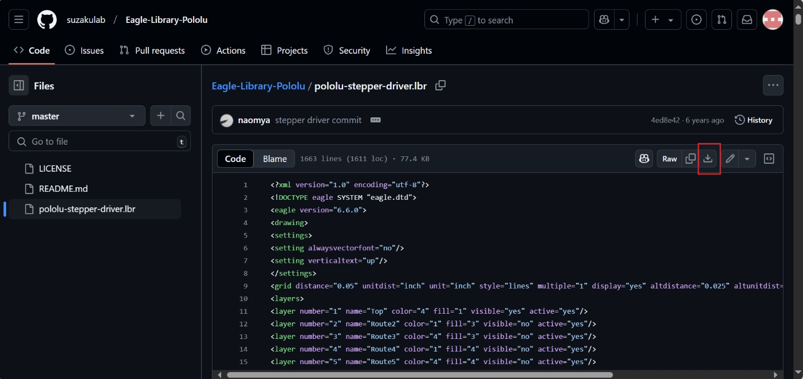Edit this file with the pencil icon

tap(730, 159)
